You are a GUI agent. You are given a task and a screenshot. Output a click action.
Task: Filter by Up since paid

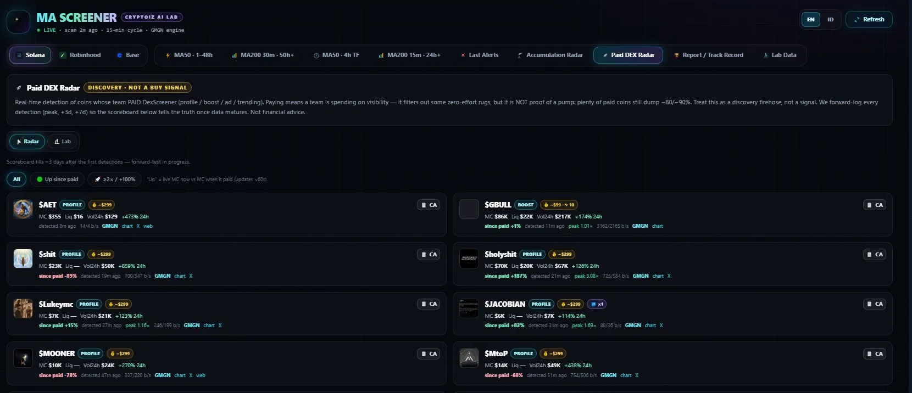[x=57, y=179]
